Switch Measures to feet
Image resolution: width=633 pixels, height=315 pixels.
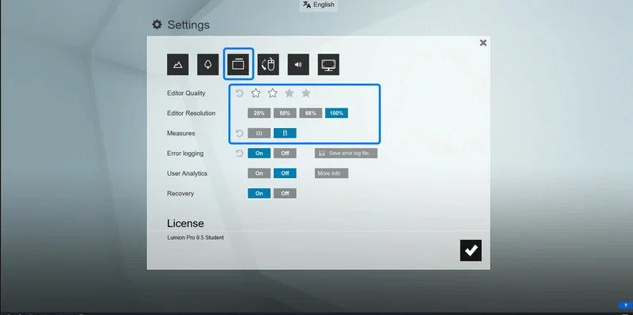pyautogui.click(x=285, y=133)
